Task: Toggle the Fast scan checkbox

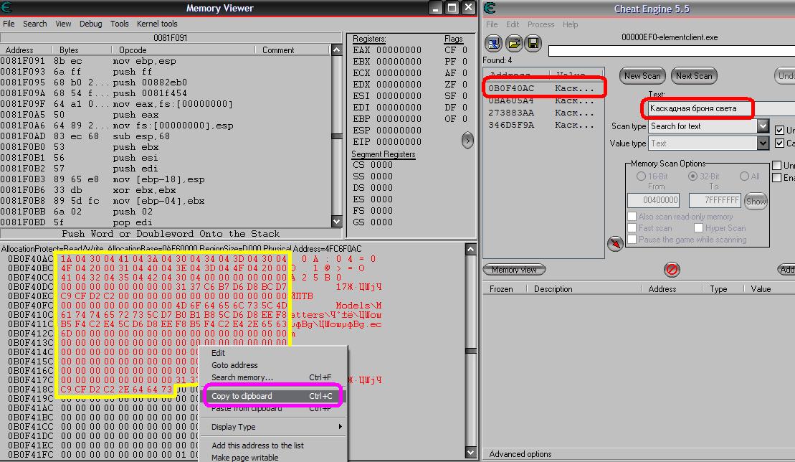Action: pos(632,227)
